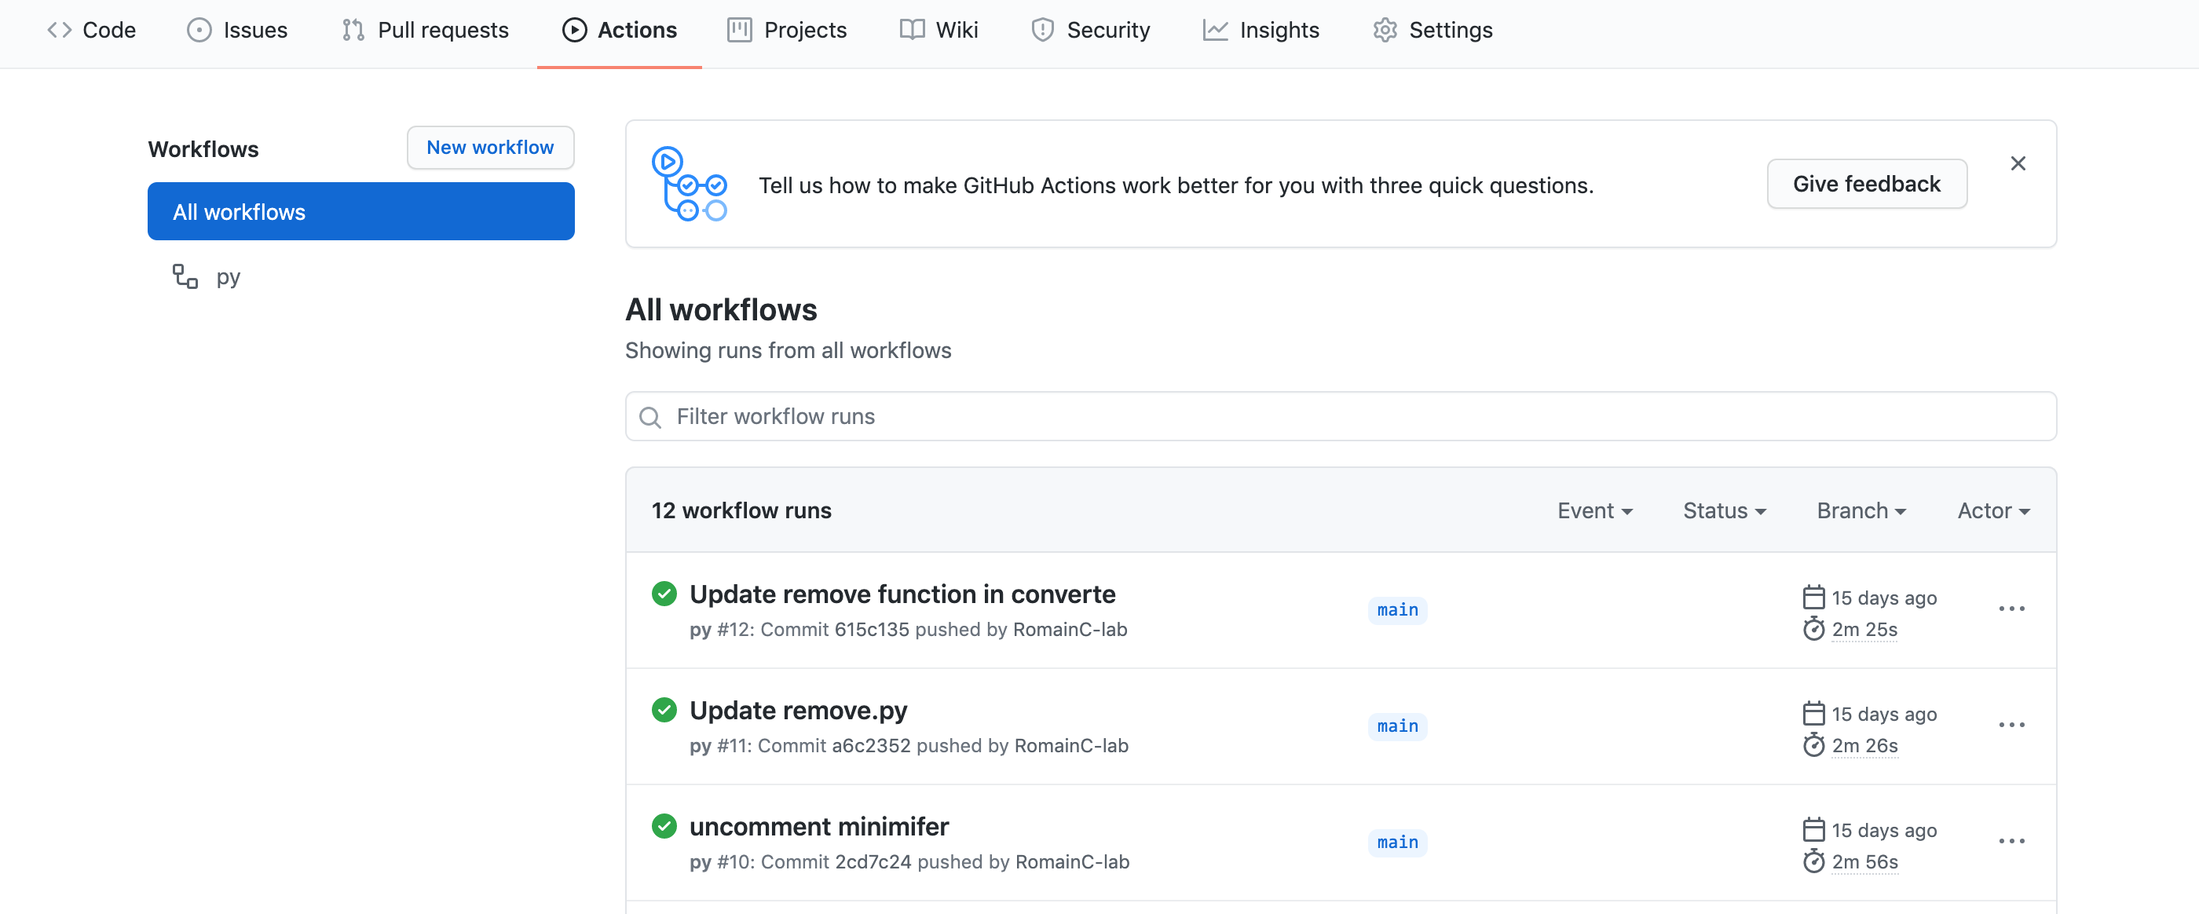Open the Insights tab

click(x=1260, y=30)
